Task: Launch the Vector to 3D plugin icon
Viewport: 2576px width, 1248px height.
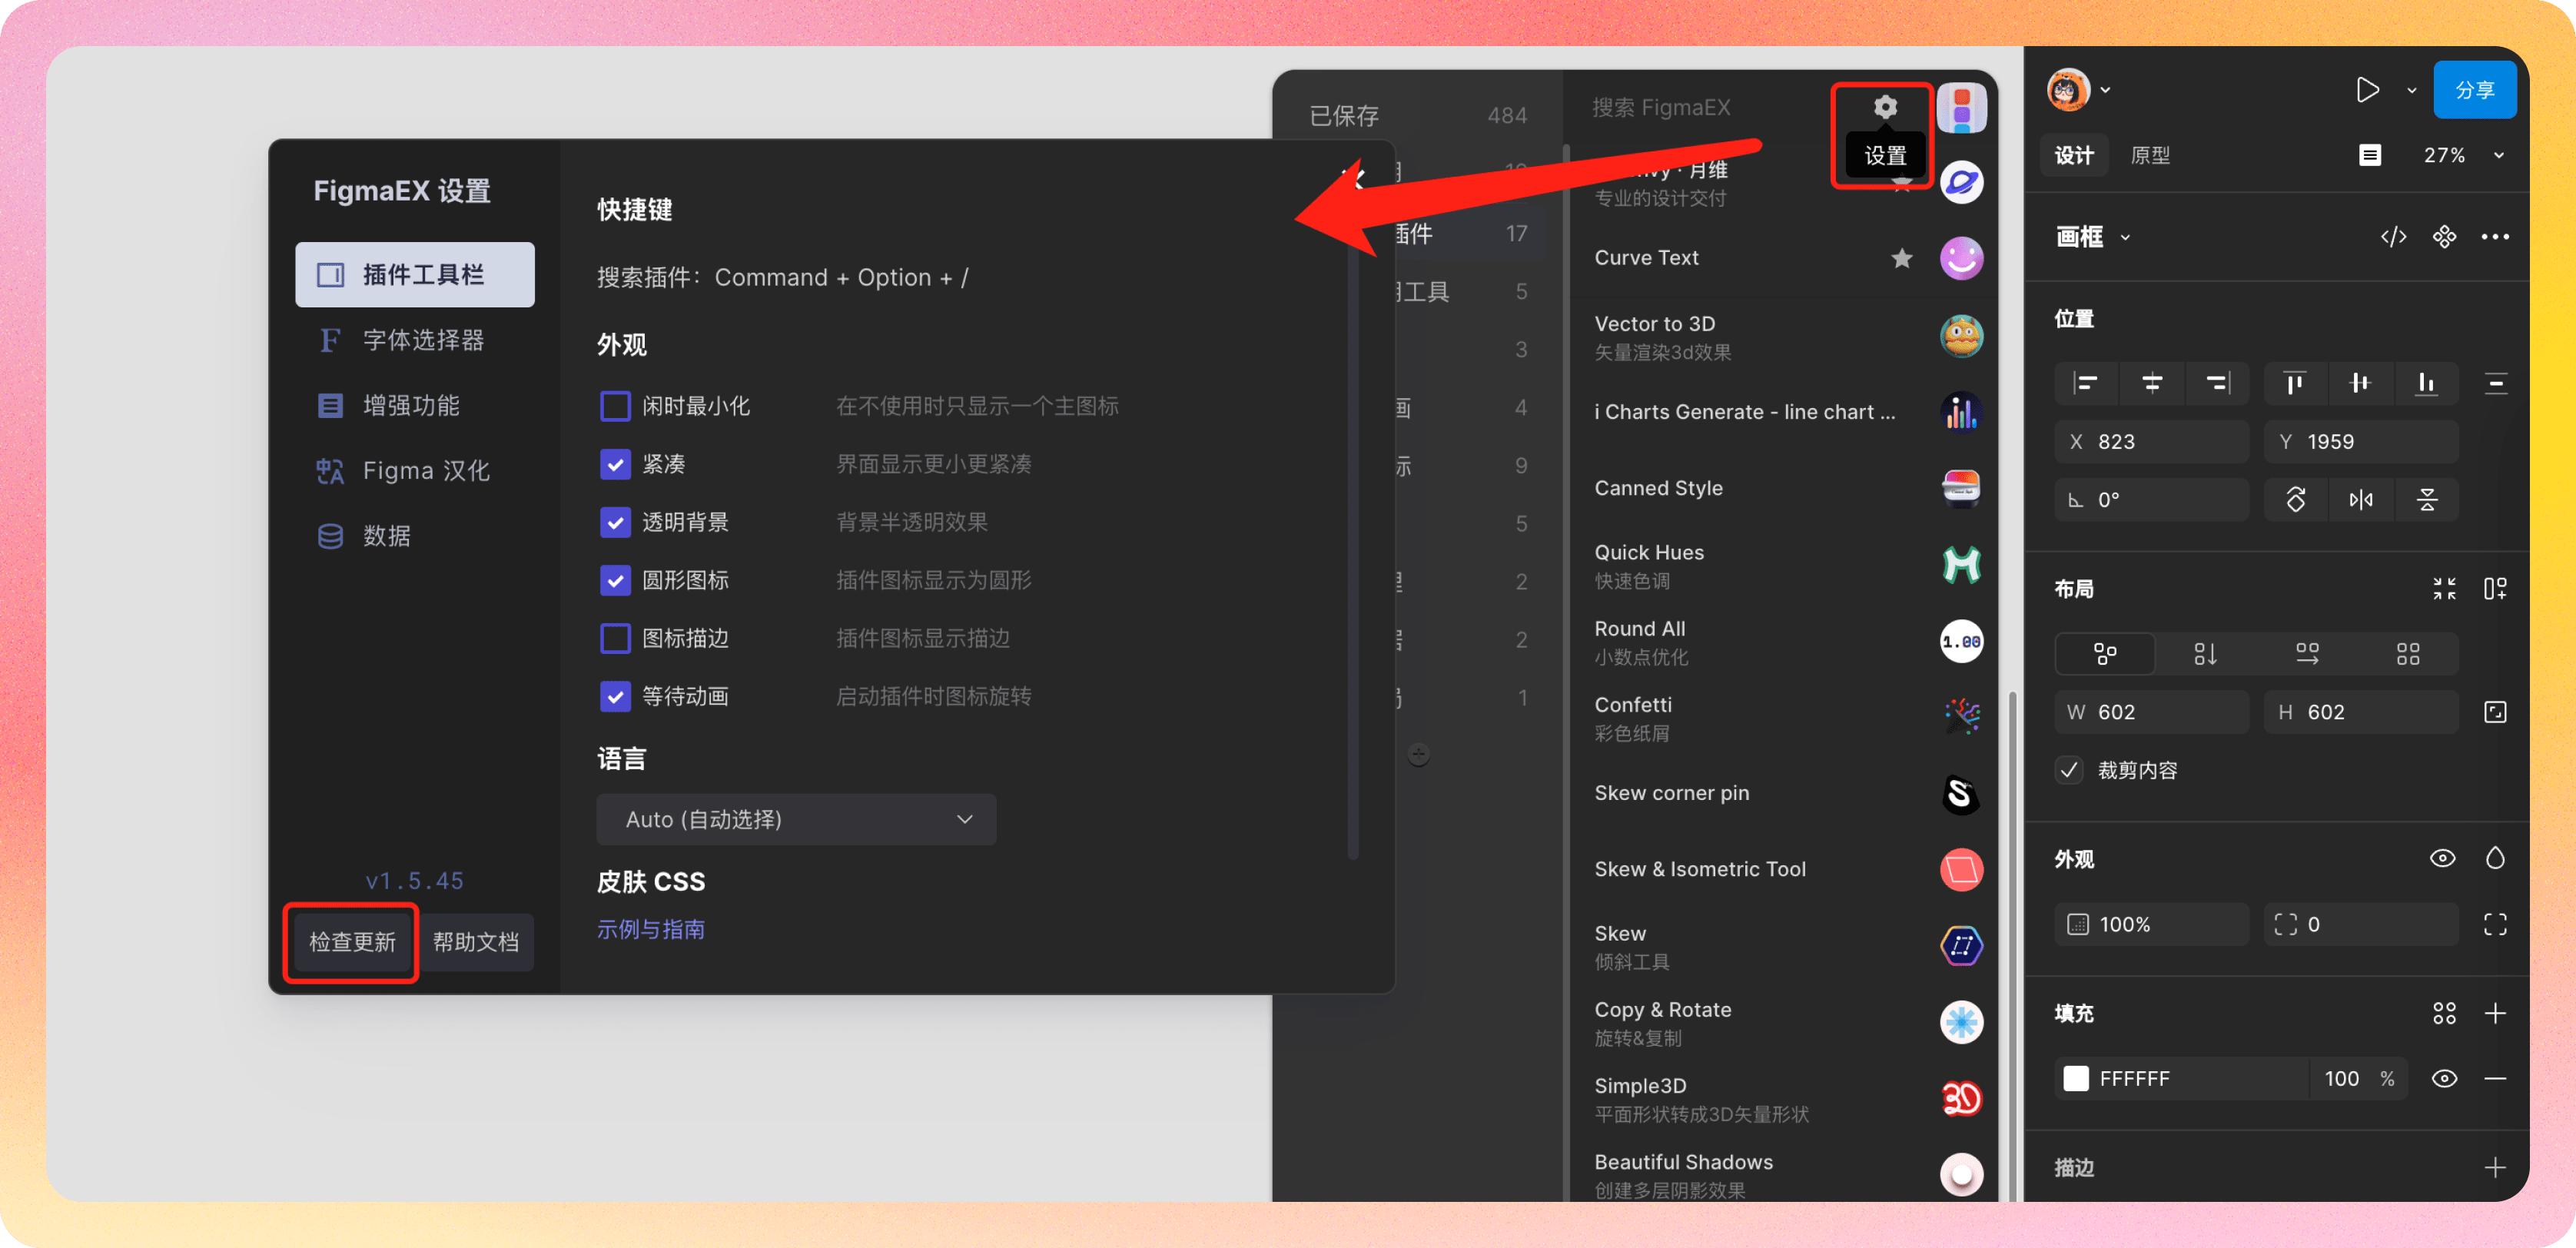Action: pyautogui.click(x=1961, y=335)
